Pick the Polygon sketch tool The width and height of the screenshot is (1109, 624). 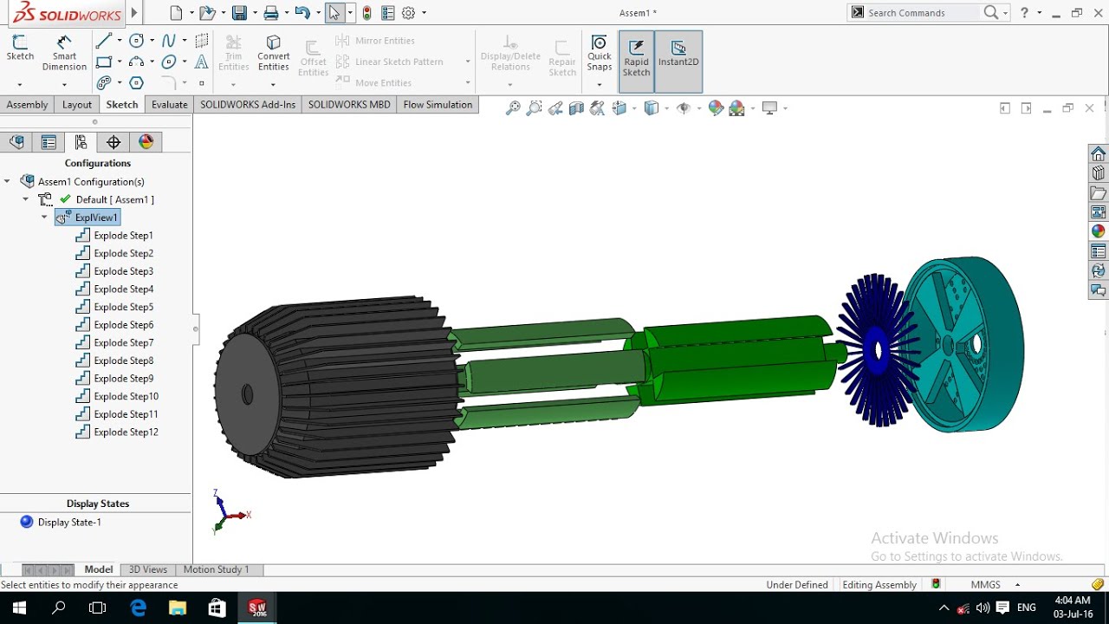[x=136, y=83]
